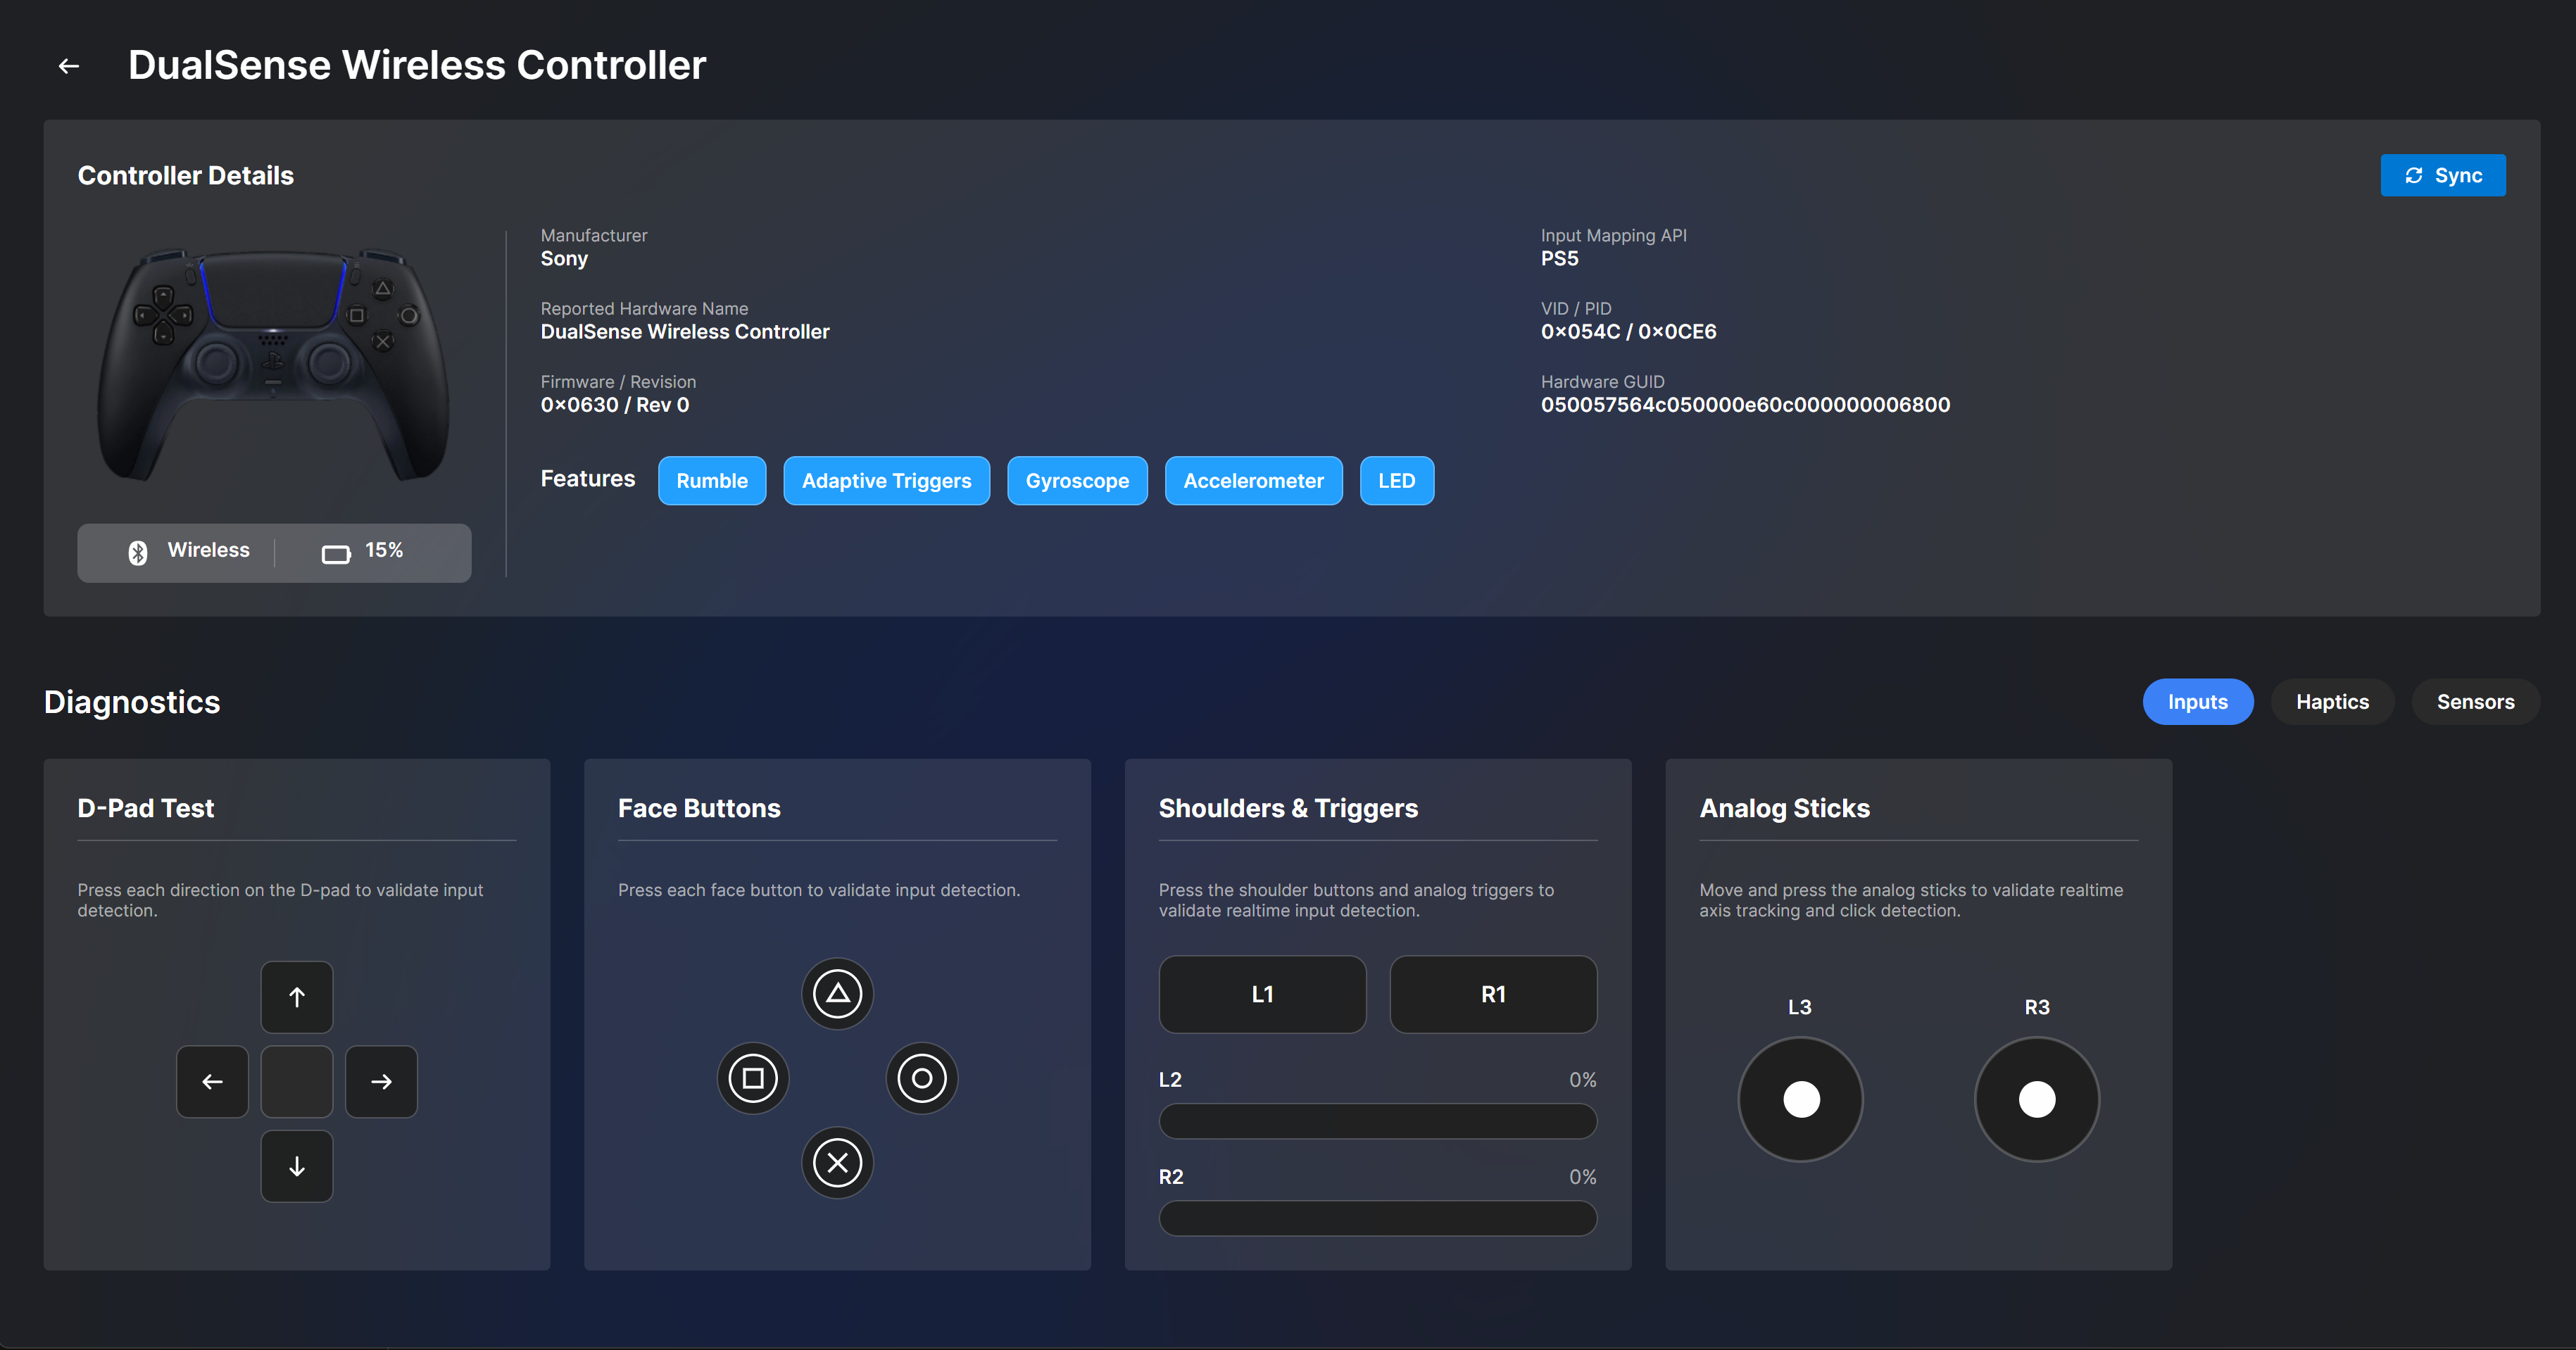
Task: Click the Diagnostics section heading
Action: pyautogui.click(x=132, y=702)
